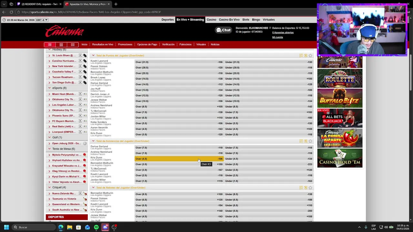Open the Premium Roulette Clásica game banner

(340, 78)
